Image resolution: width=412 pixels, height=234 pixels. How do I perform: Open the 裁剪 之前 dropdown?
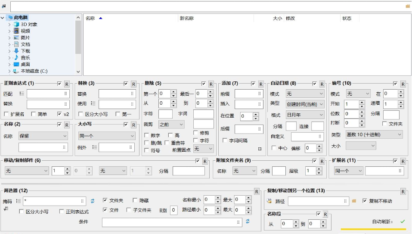click(x=171, y=125)
